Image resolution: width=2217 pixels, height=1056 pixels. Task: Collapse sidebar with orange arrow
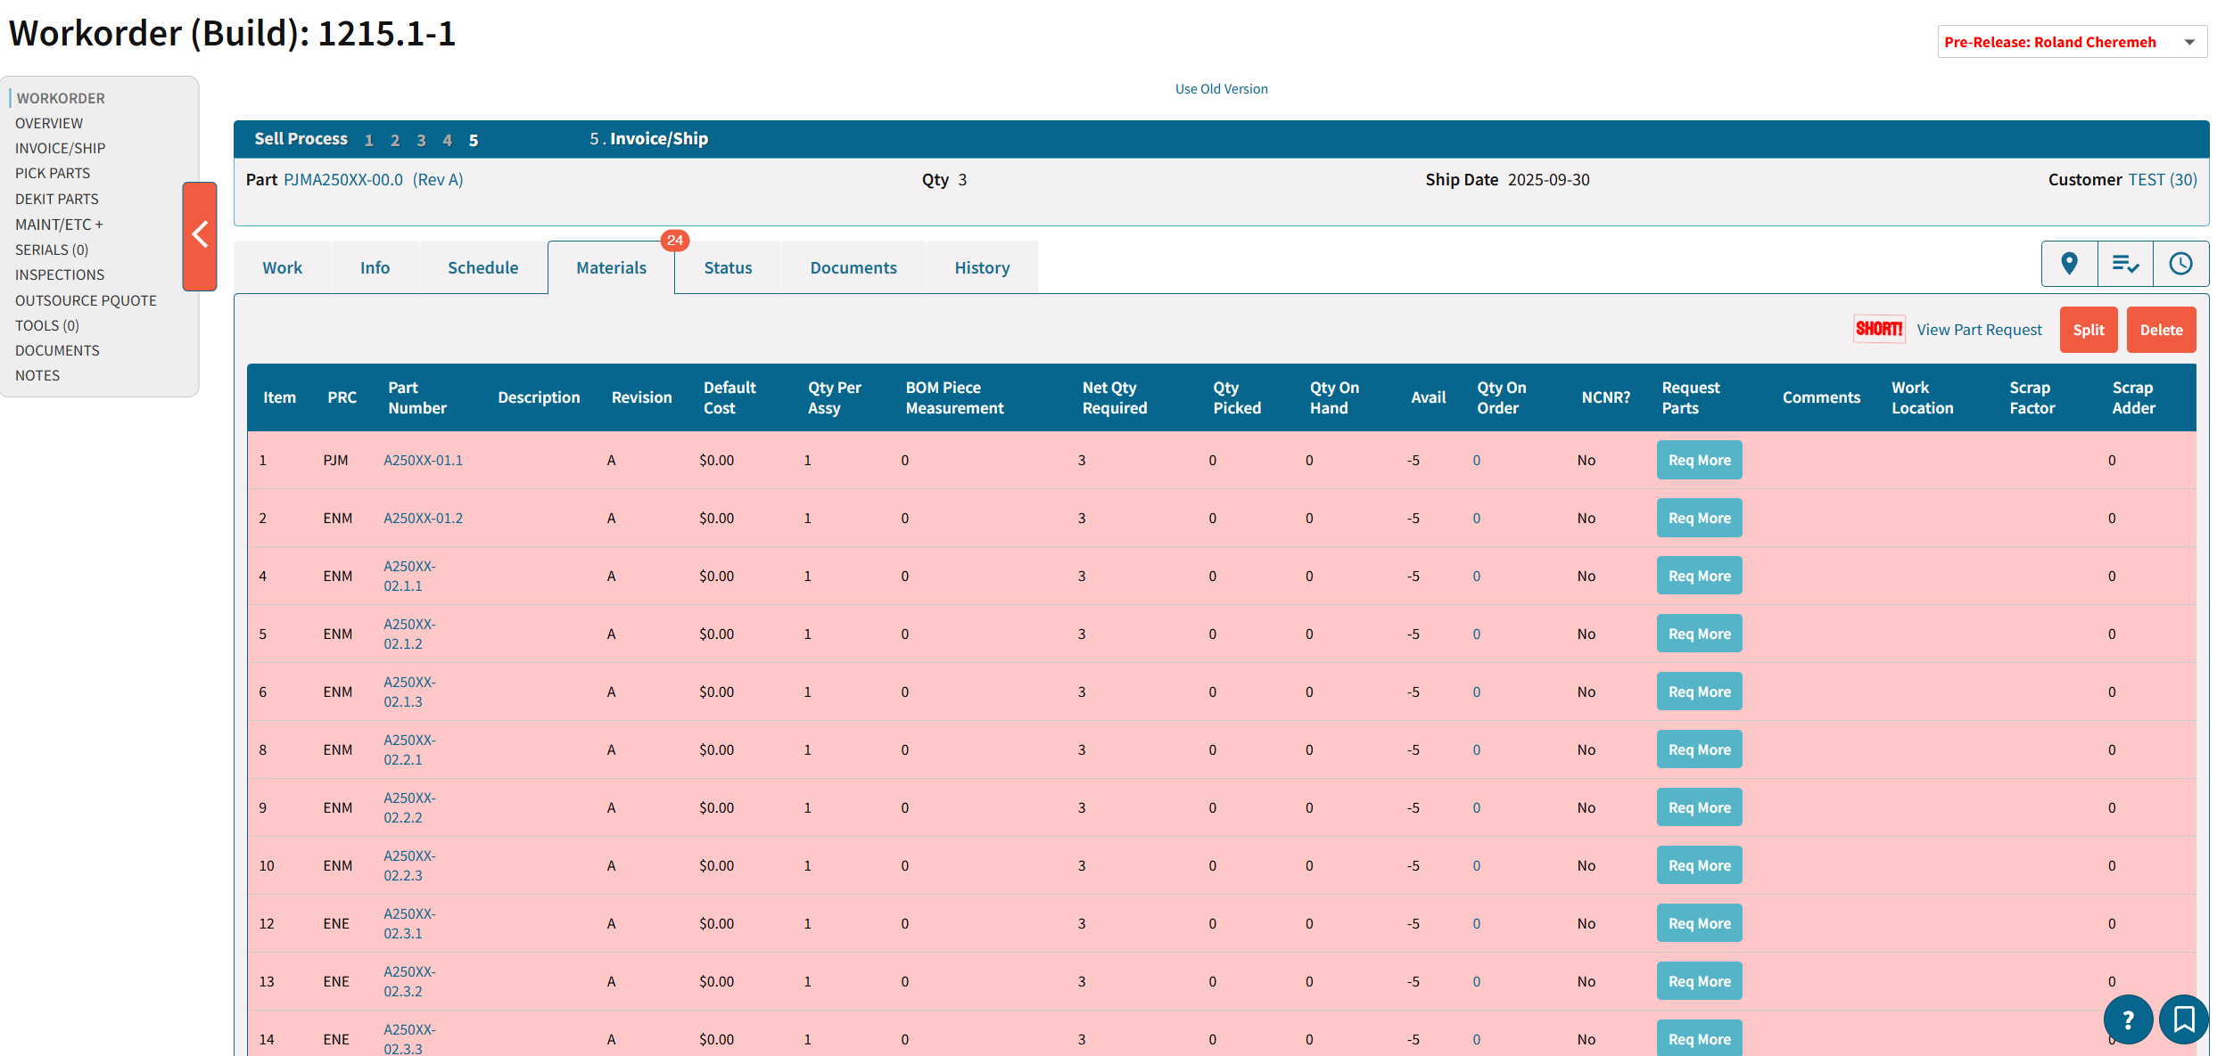tap(200, 236)
